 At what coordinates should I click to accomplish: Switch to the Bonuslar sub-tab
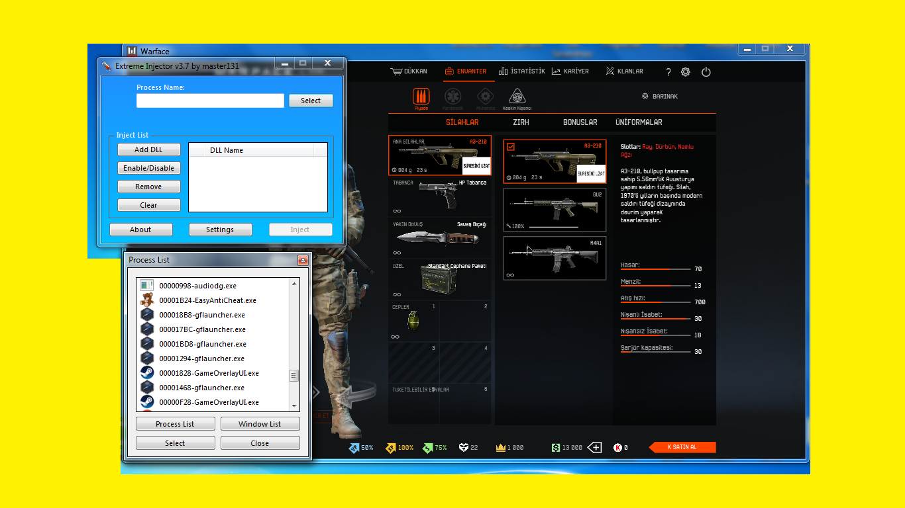[580, 122]
